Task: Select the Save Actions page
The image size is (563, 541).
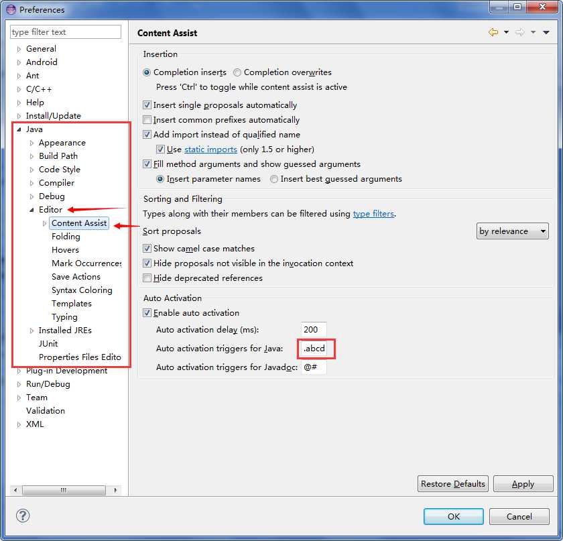Action: 76,277
